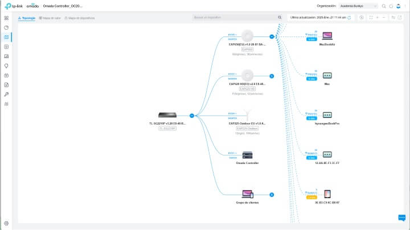
Task: Toggle fullscreen fit-to-view icon
Action: [371, 18]
